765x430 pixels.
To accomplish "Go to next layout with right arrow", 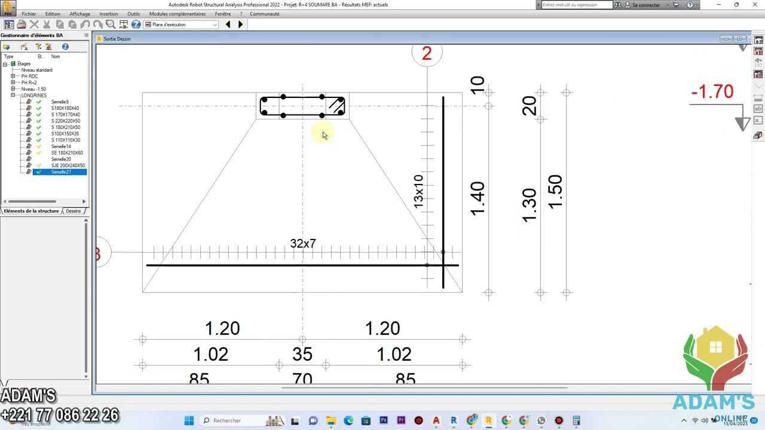I will tap(240, 24).
